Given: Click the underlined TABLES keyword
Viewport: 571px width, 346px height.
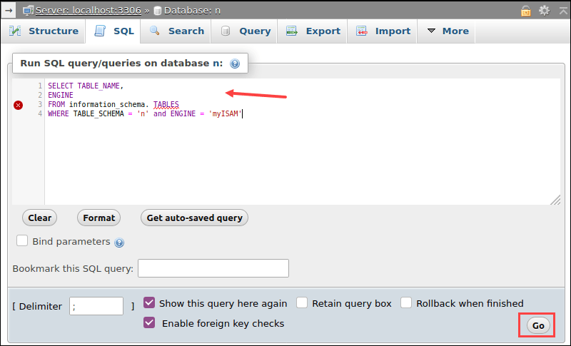Looking at the screenshot, I should coord(166,104).
